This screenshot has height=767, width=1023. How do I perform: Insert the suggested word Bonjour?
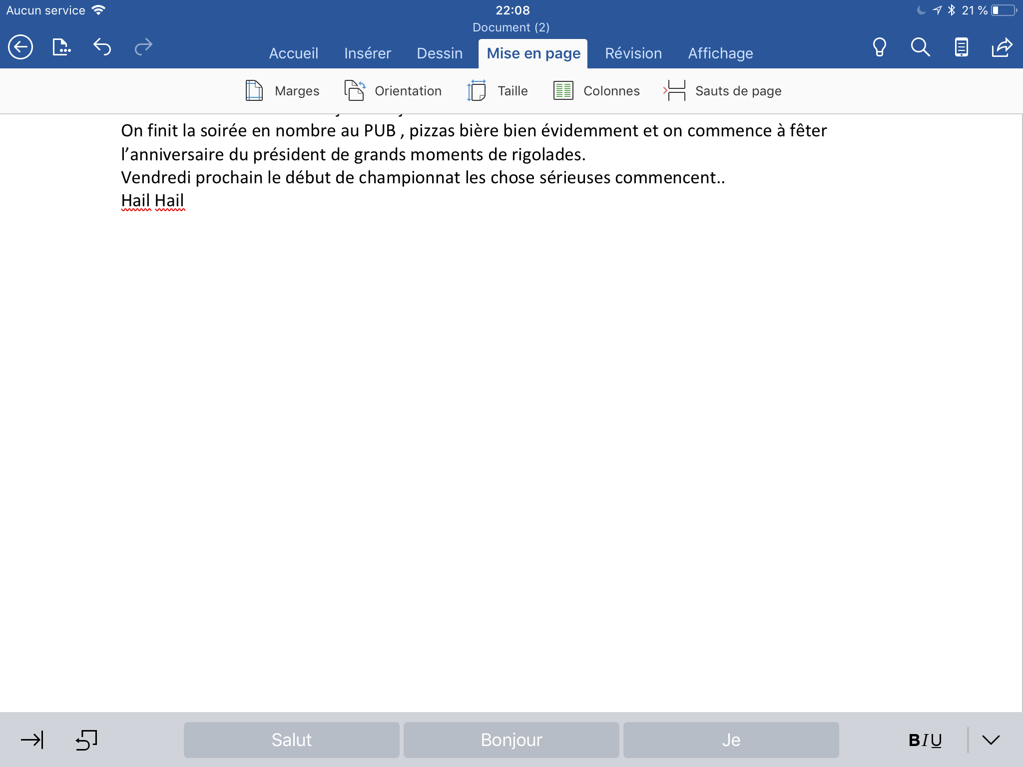(511, 740)
